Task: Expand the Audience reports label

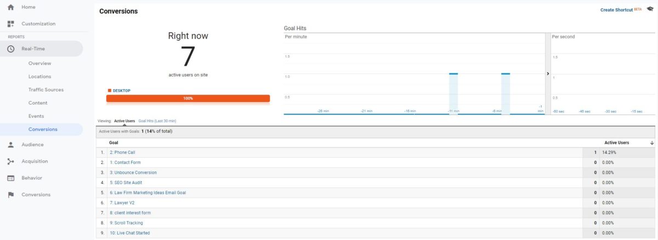Action: point(32,145)
